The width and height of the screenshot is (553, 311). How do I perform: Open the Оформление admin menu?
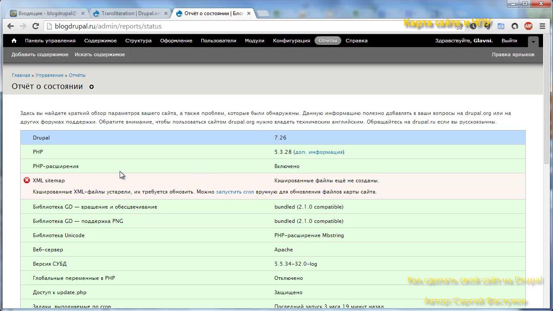pos(176,41)
